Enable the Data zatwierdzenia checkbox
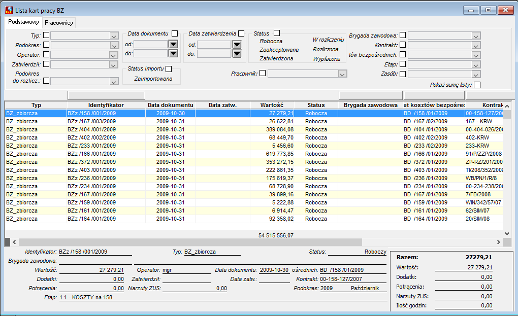The height and width of the screenshot is (316, 518). click(241, 33)
